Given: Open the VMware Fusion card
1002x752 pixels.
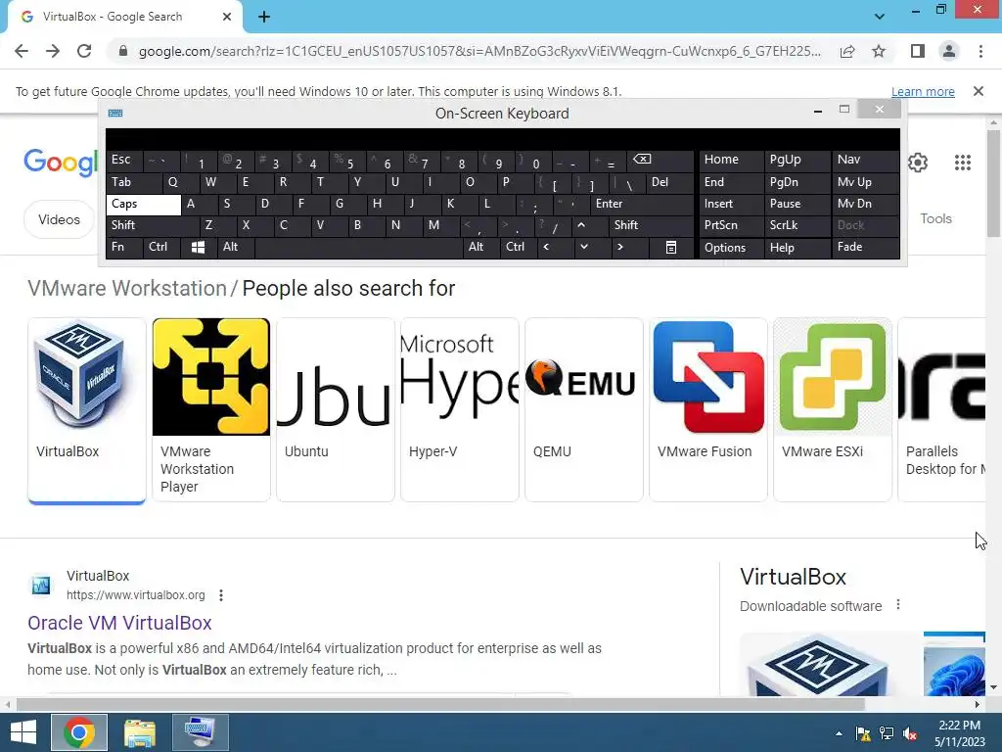Looking at the screenshot, I should pos(708,409).
